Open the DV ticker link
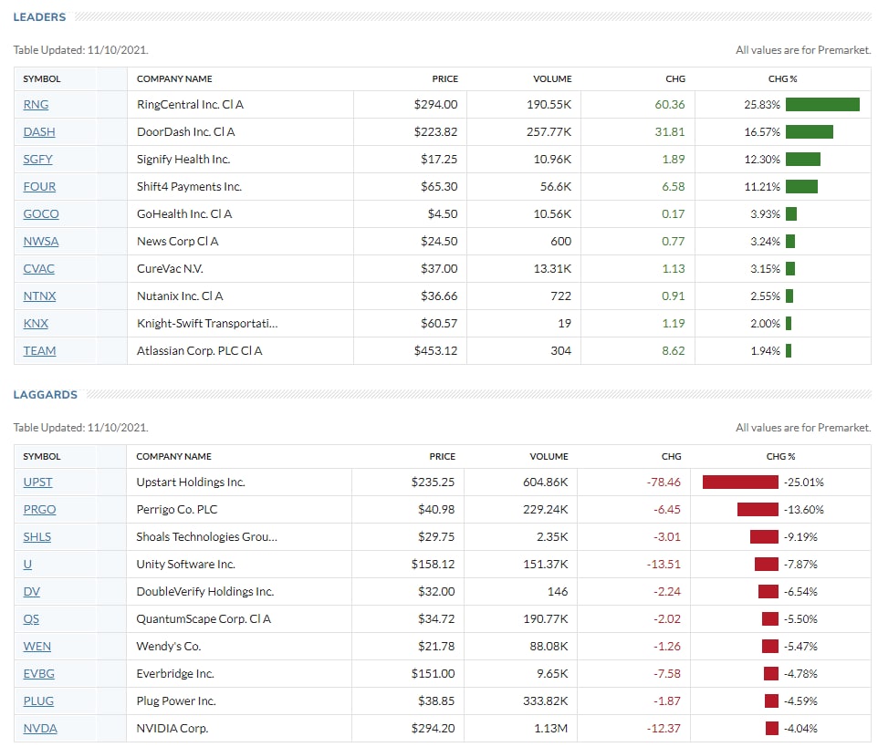Viewport: 878px width, 747px height. click(31, 592)
